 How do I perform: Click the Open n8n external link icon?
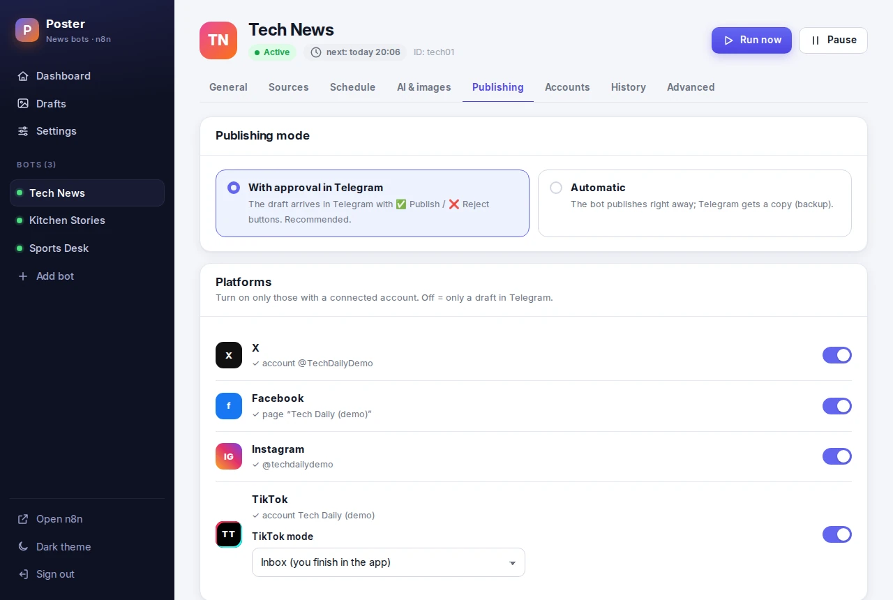(23, 519)
